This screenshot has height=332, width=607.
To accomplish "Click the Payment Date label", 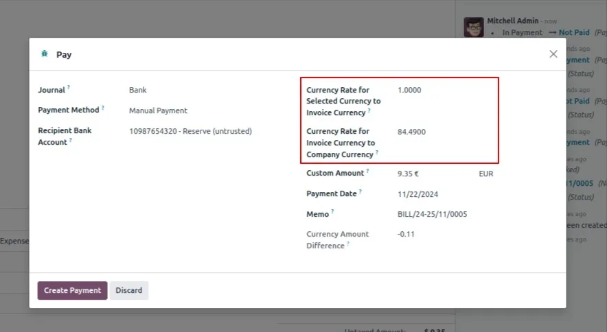I will point(332,193).
